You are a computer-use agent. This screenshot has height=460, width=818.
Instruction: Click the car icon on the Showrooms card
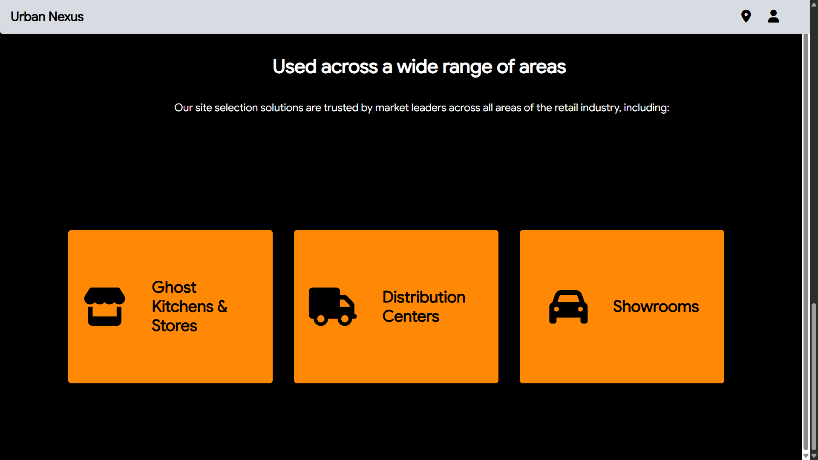[568, 307]
